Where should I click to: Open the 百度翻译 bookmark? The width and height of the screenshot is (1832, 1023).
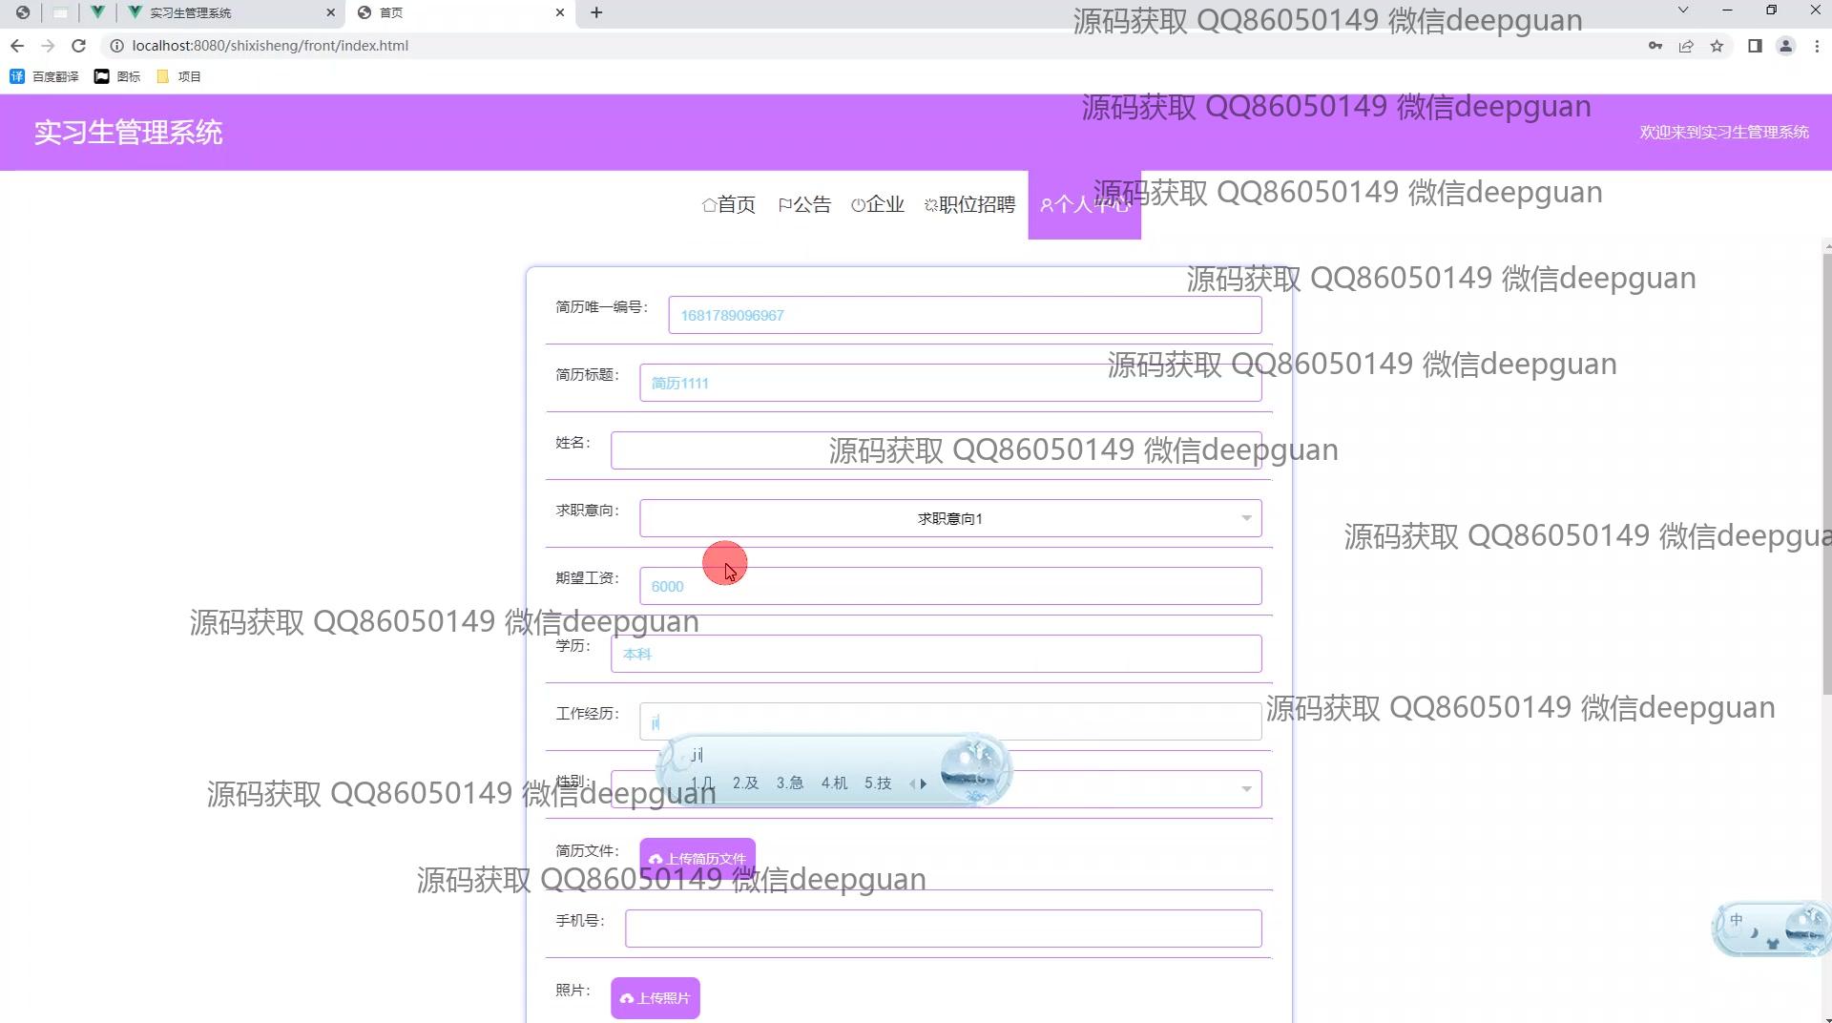click(x=45, y=76)
